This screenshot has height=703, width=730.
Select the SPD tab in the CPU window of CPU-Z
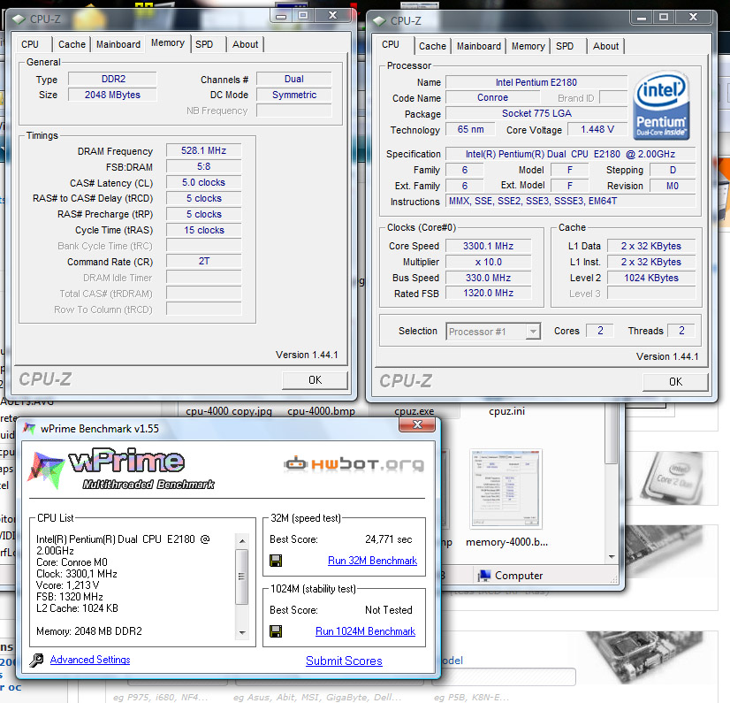(x=565, y=46)
